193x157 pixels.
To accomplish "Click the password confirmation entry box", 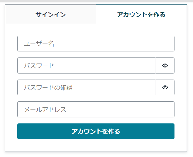I will [x=86, y=87].
